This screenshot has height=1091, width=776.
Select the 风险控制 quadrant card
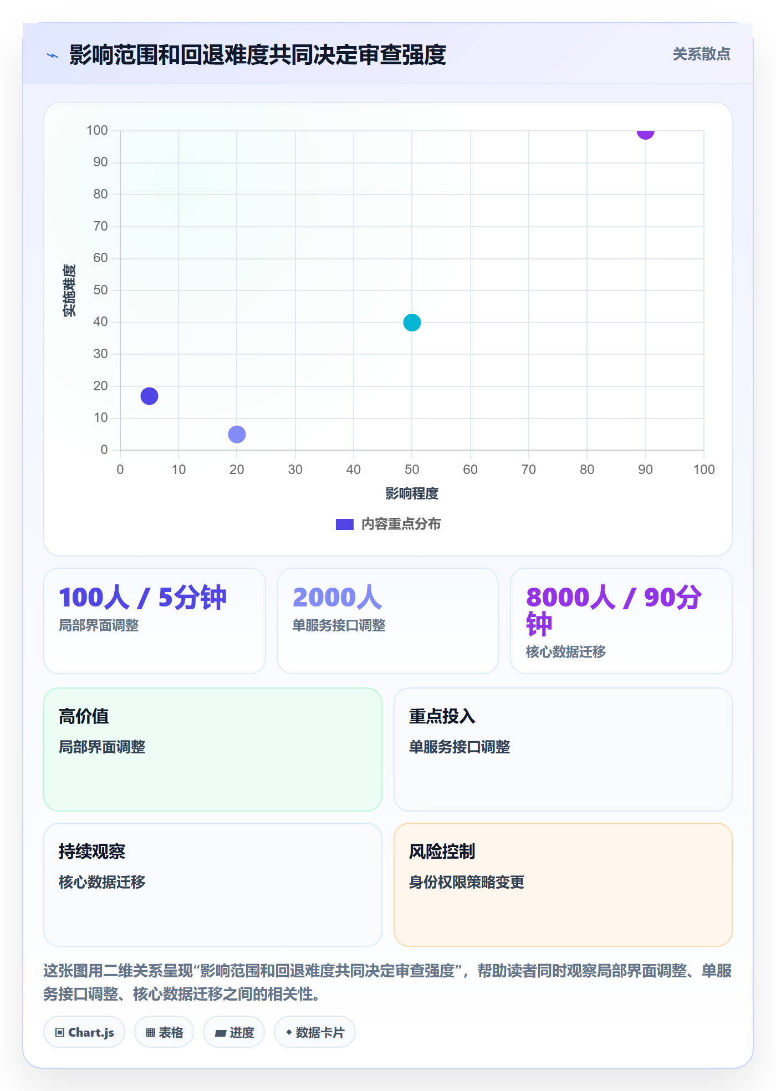(563, 885)
